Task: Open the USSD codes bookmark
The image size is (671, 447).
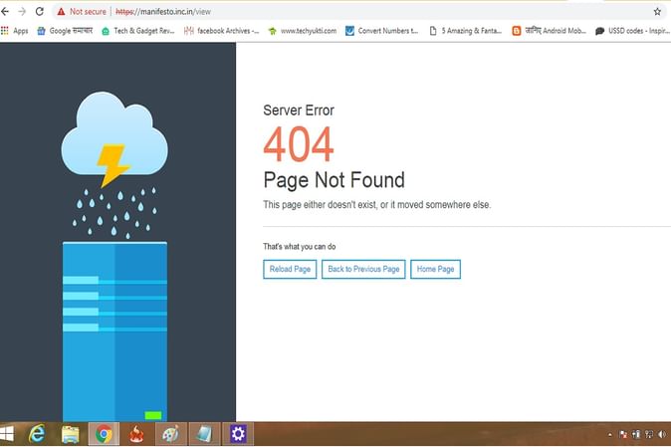Action: (x=632, y=31)
